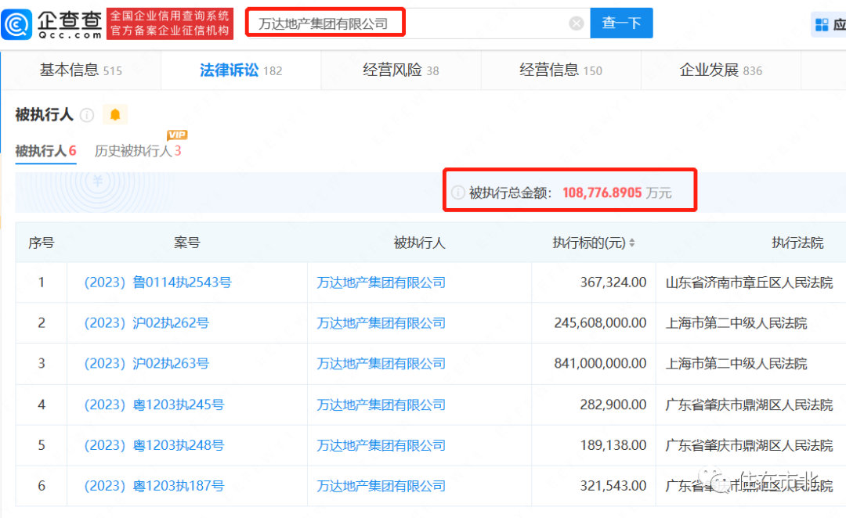Click 万达地产集团有限公司 link in row 6
The image size is (846, 518).
pos(381,486)
